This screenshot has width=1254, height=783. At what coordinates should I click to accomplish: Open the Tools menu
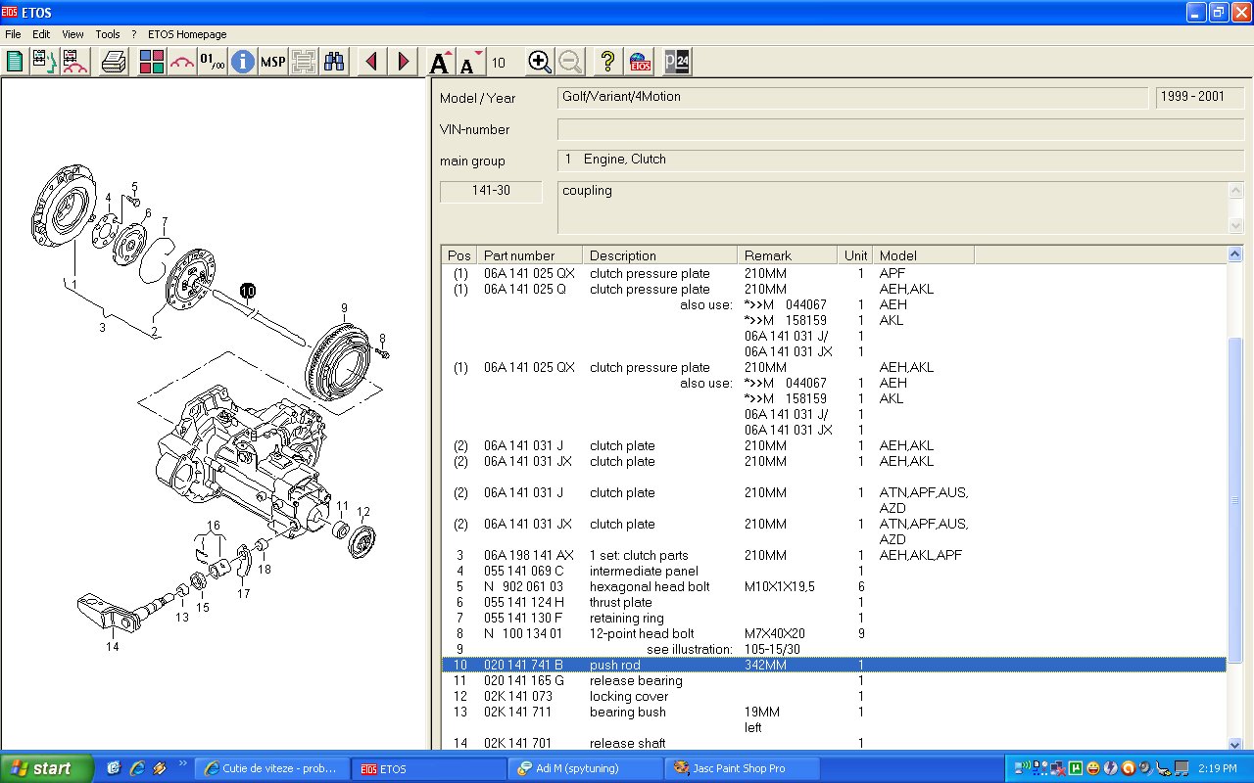[x=108, y=34]
